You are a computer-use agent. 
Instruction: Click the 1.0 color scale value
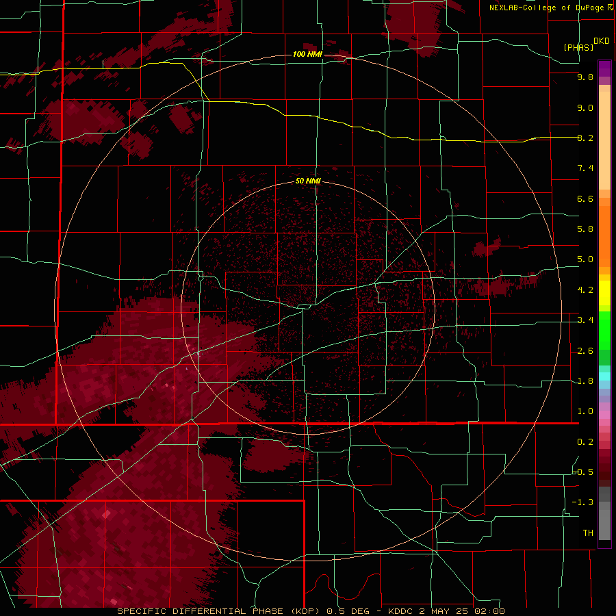[585, 411]
